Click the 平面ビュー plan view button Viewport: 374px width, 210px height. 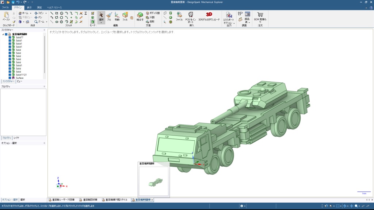click(x=25, y=17)
